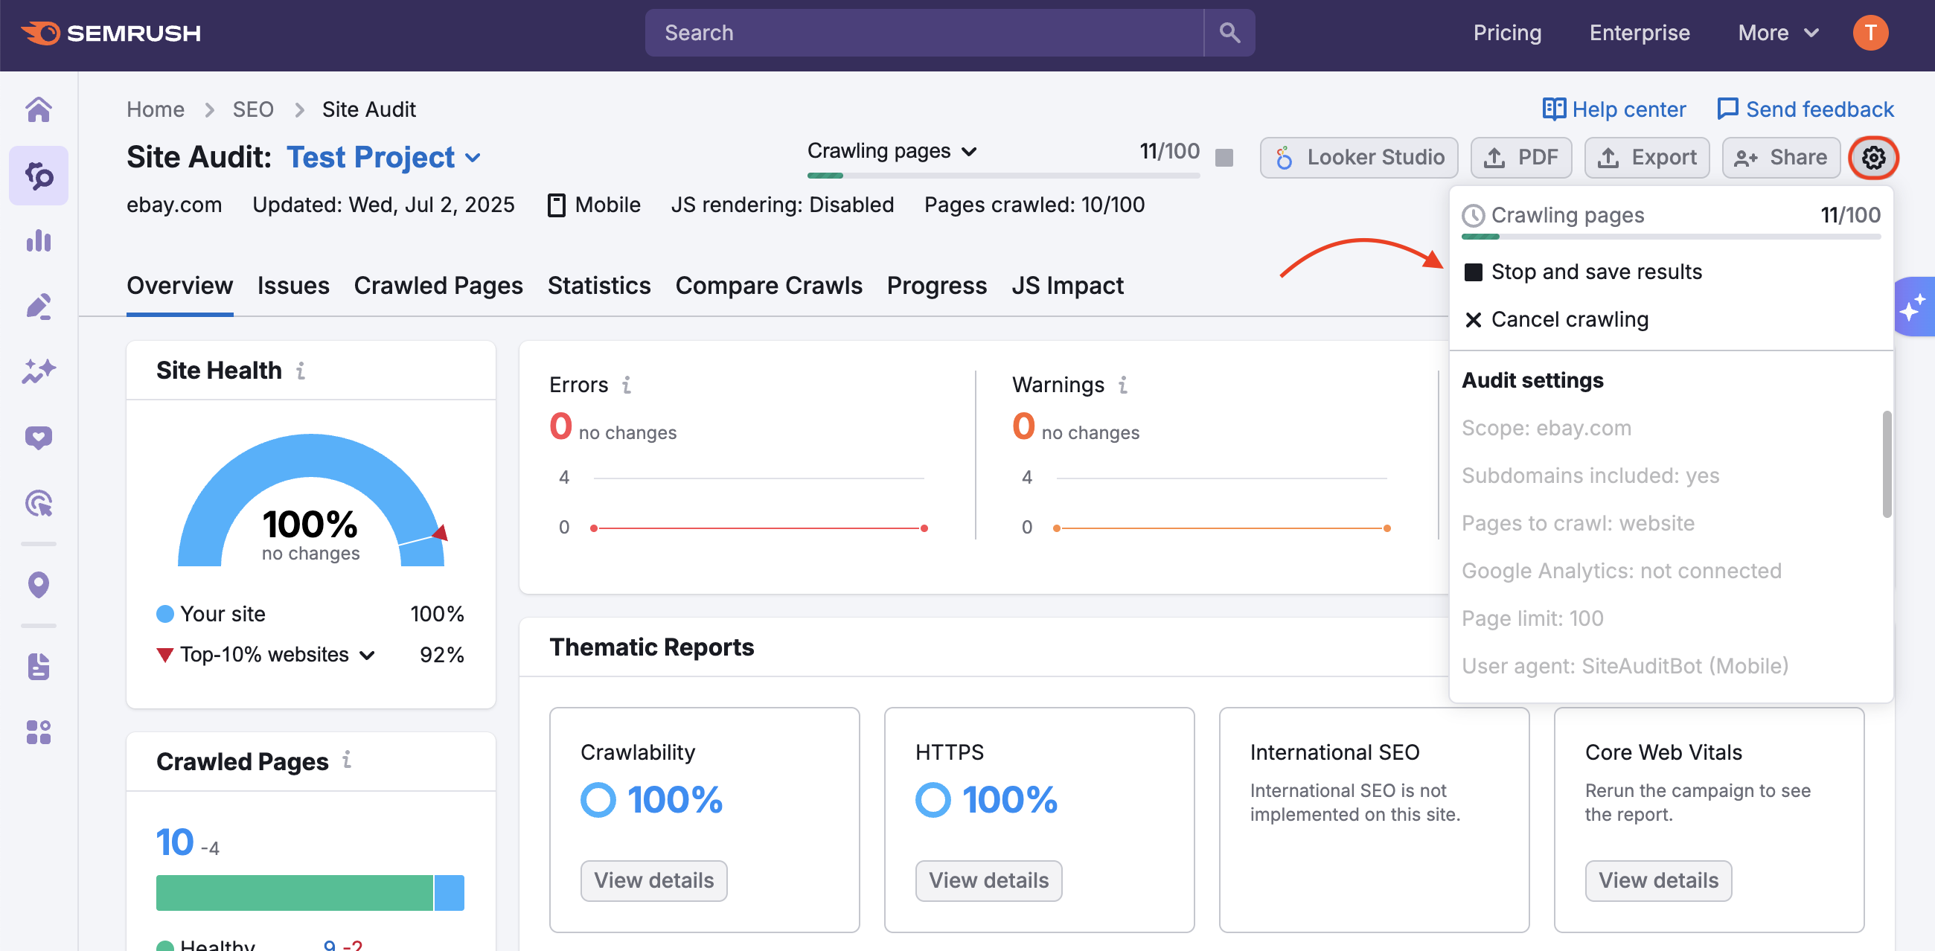Open the Crawling pages dropdown
1935x951 pixels.
click(892, 151)
